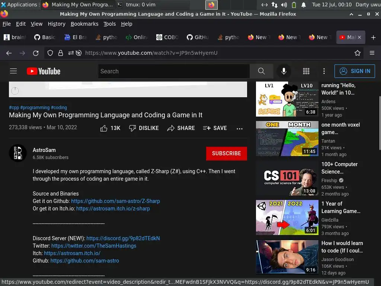Click the padlock site info icon
Image resolution: width=381 pixels, height=286 pixels.
[61, 53]
